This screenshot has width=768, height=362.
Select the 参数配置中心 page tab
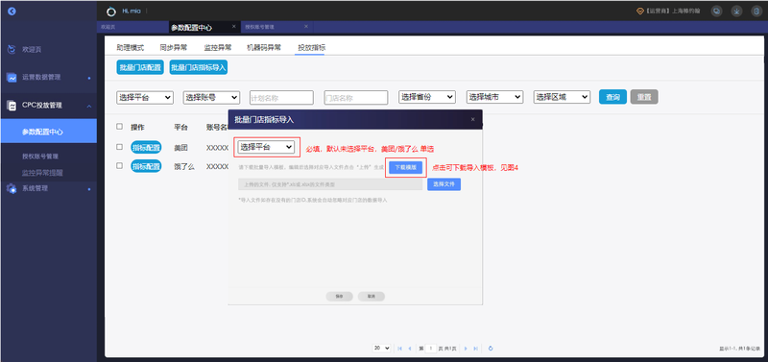[191, 28]
